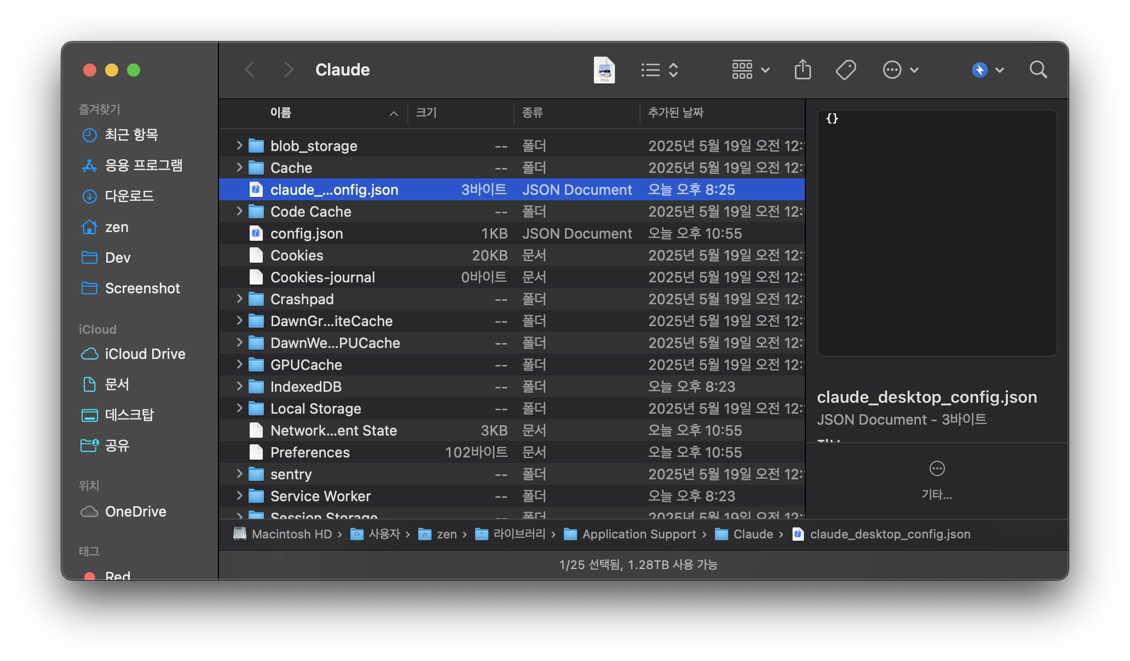Expand the GPUCache folder
The image size is (1130, 661).
[239, 364]
